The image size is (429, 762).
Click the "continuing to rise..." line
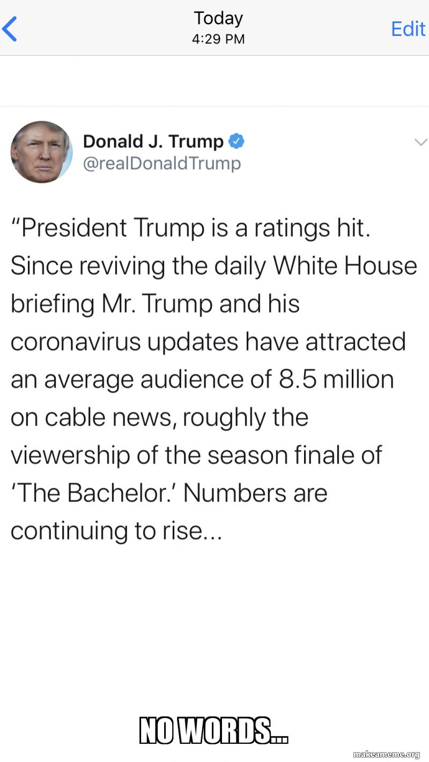coord(116,531)
